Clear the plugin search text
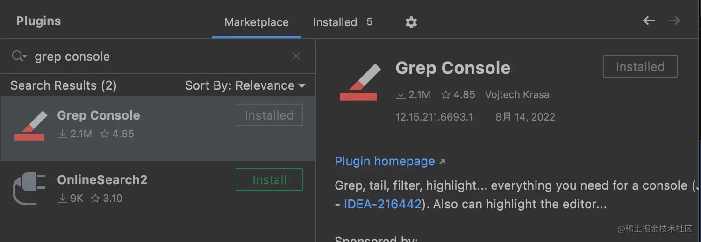This screenshot has width=701, height=242. tap(296, 57)
